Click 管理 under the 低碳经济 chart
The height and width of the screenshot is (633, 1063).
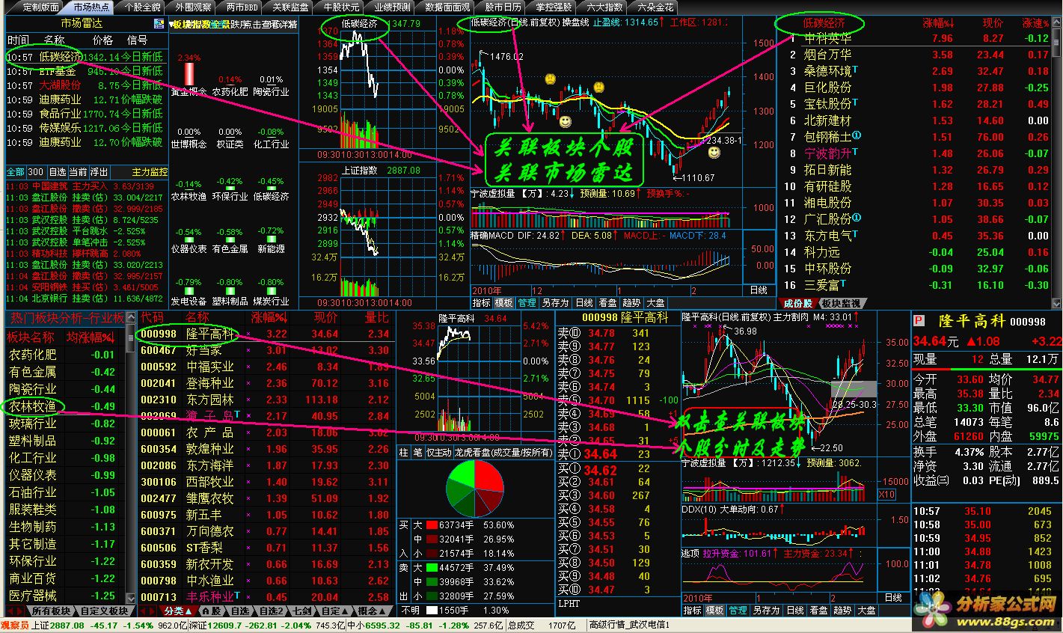(527, 303)
